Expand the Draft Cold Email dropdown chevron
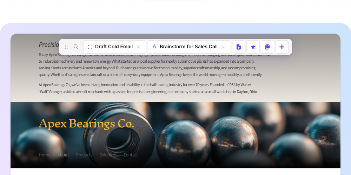351x175 pixels. point(138,47)
